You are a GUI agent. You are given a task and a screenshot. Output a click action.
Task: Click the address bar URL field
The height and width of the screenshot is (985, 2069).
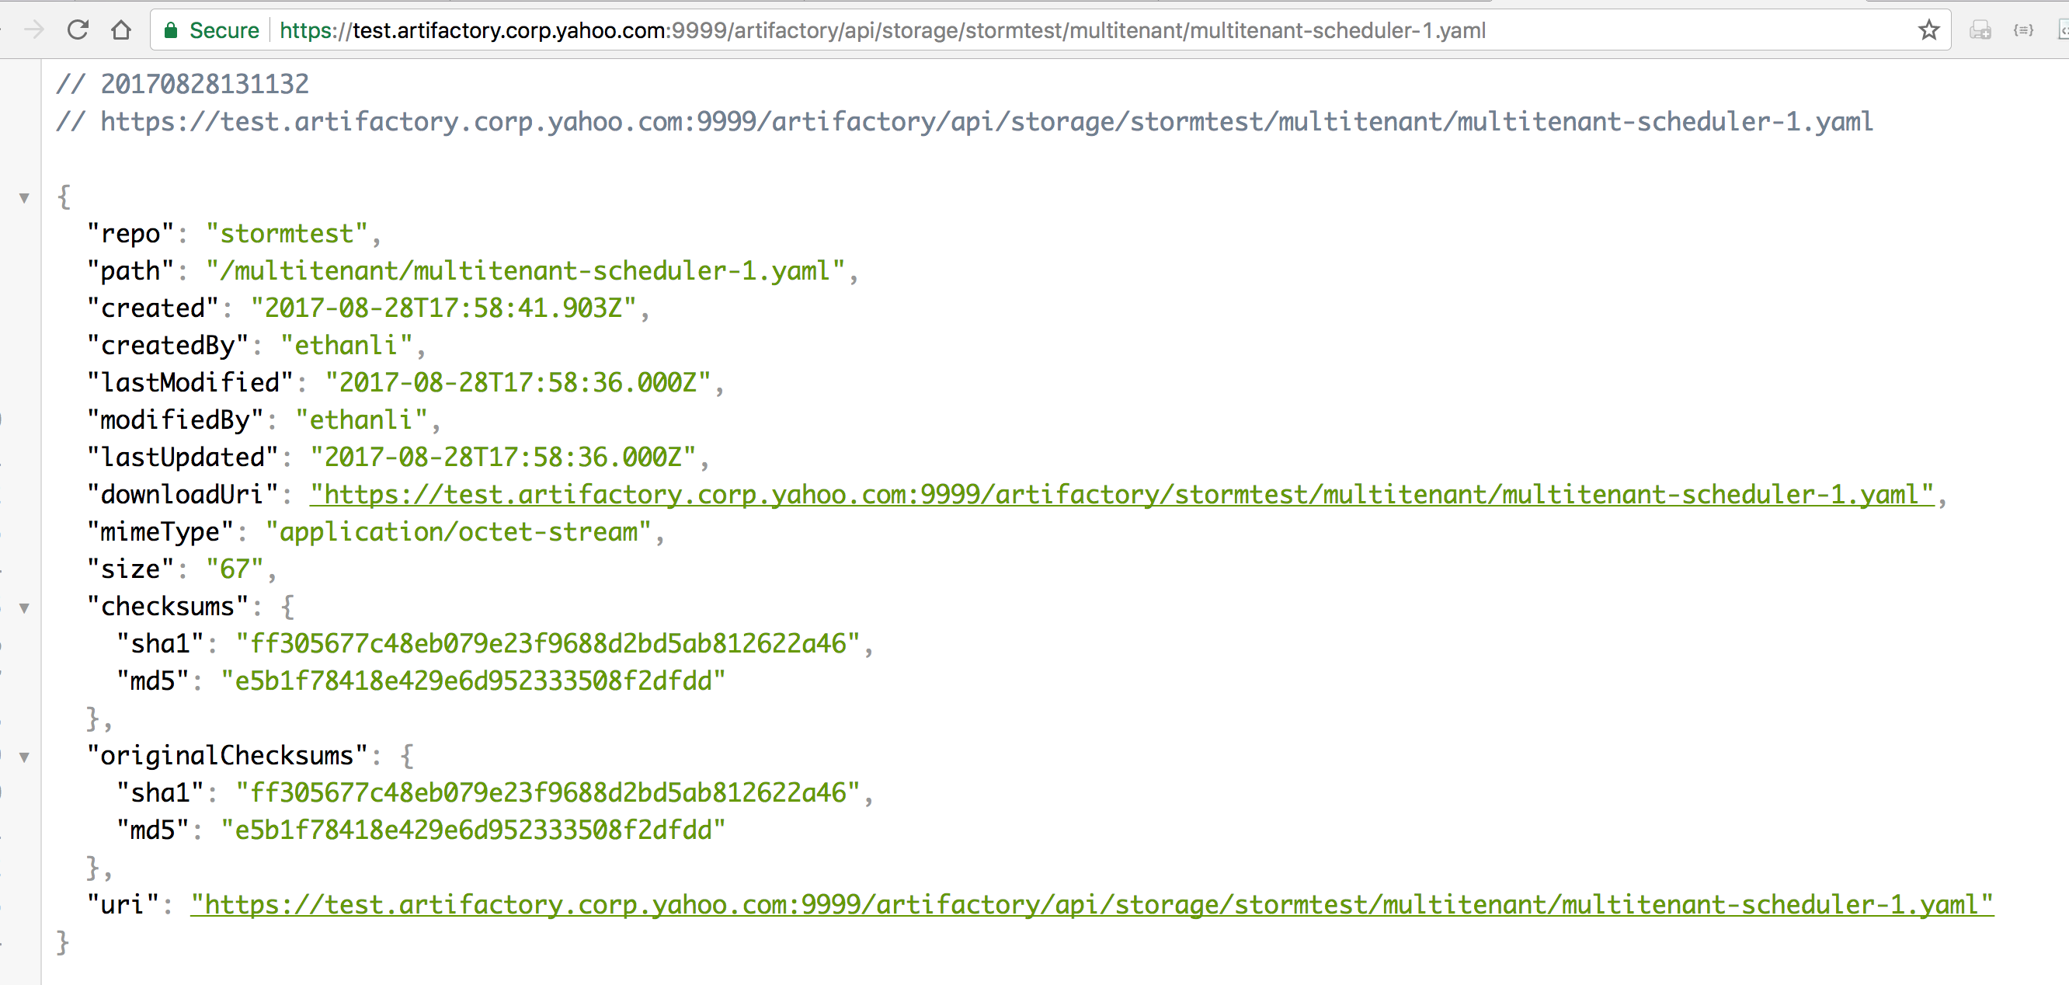click(882, 30)
